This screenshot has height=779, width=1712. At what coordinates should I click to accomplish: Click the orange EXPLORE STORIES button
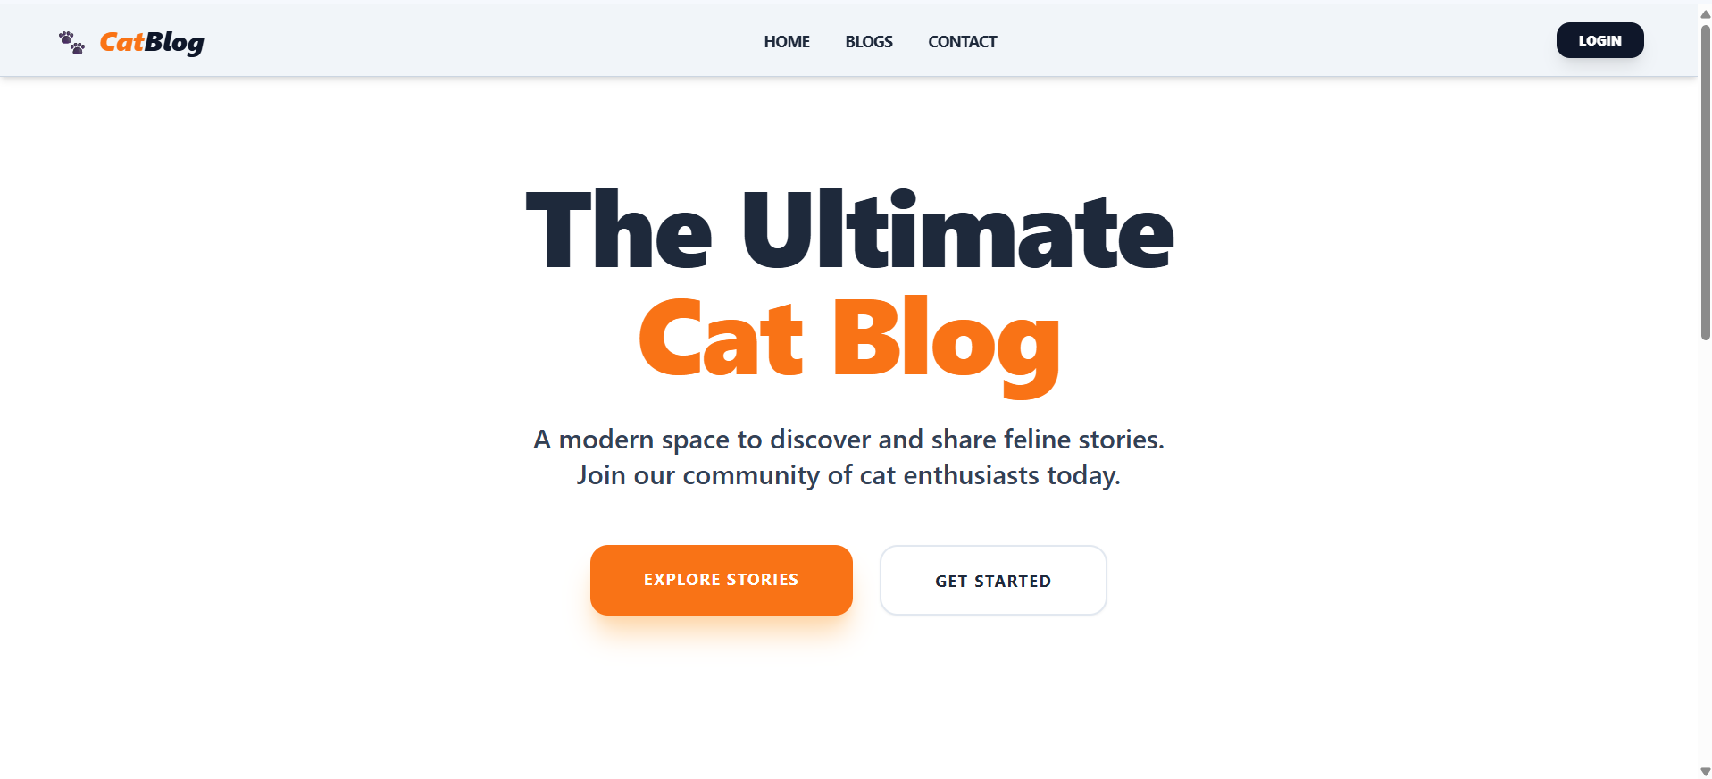point(722,580)
